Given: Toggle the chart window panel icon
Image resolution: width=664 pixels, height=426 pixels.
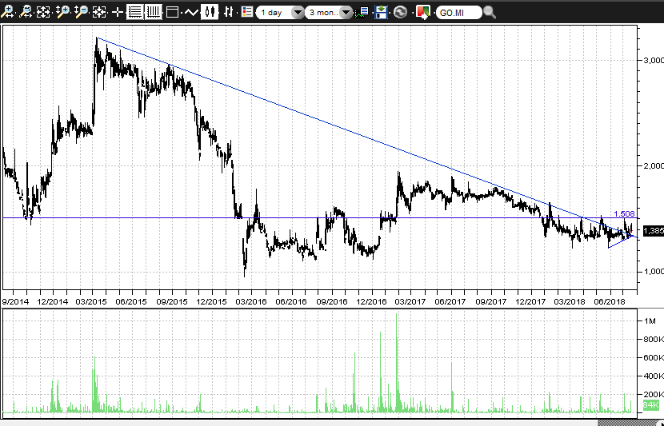Looking at the screenshot, I should pyautogui.click(x=171, y=12).
